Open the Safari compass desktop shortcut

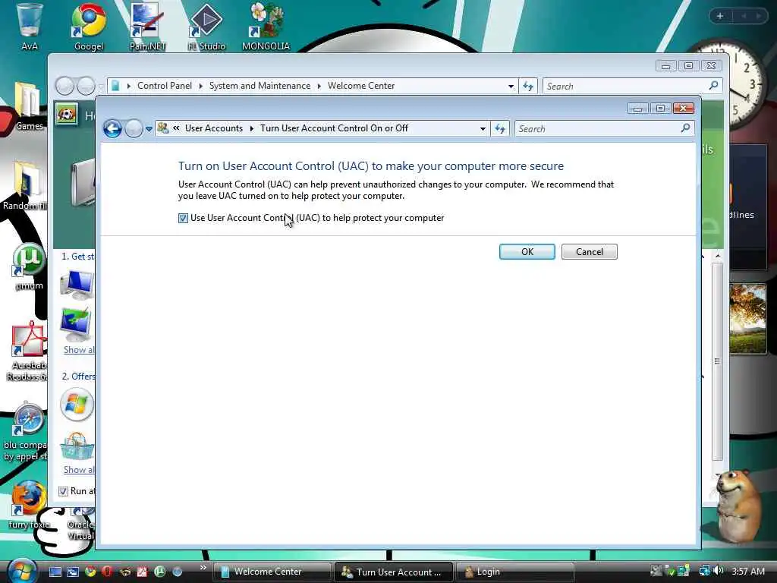27,431
